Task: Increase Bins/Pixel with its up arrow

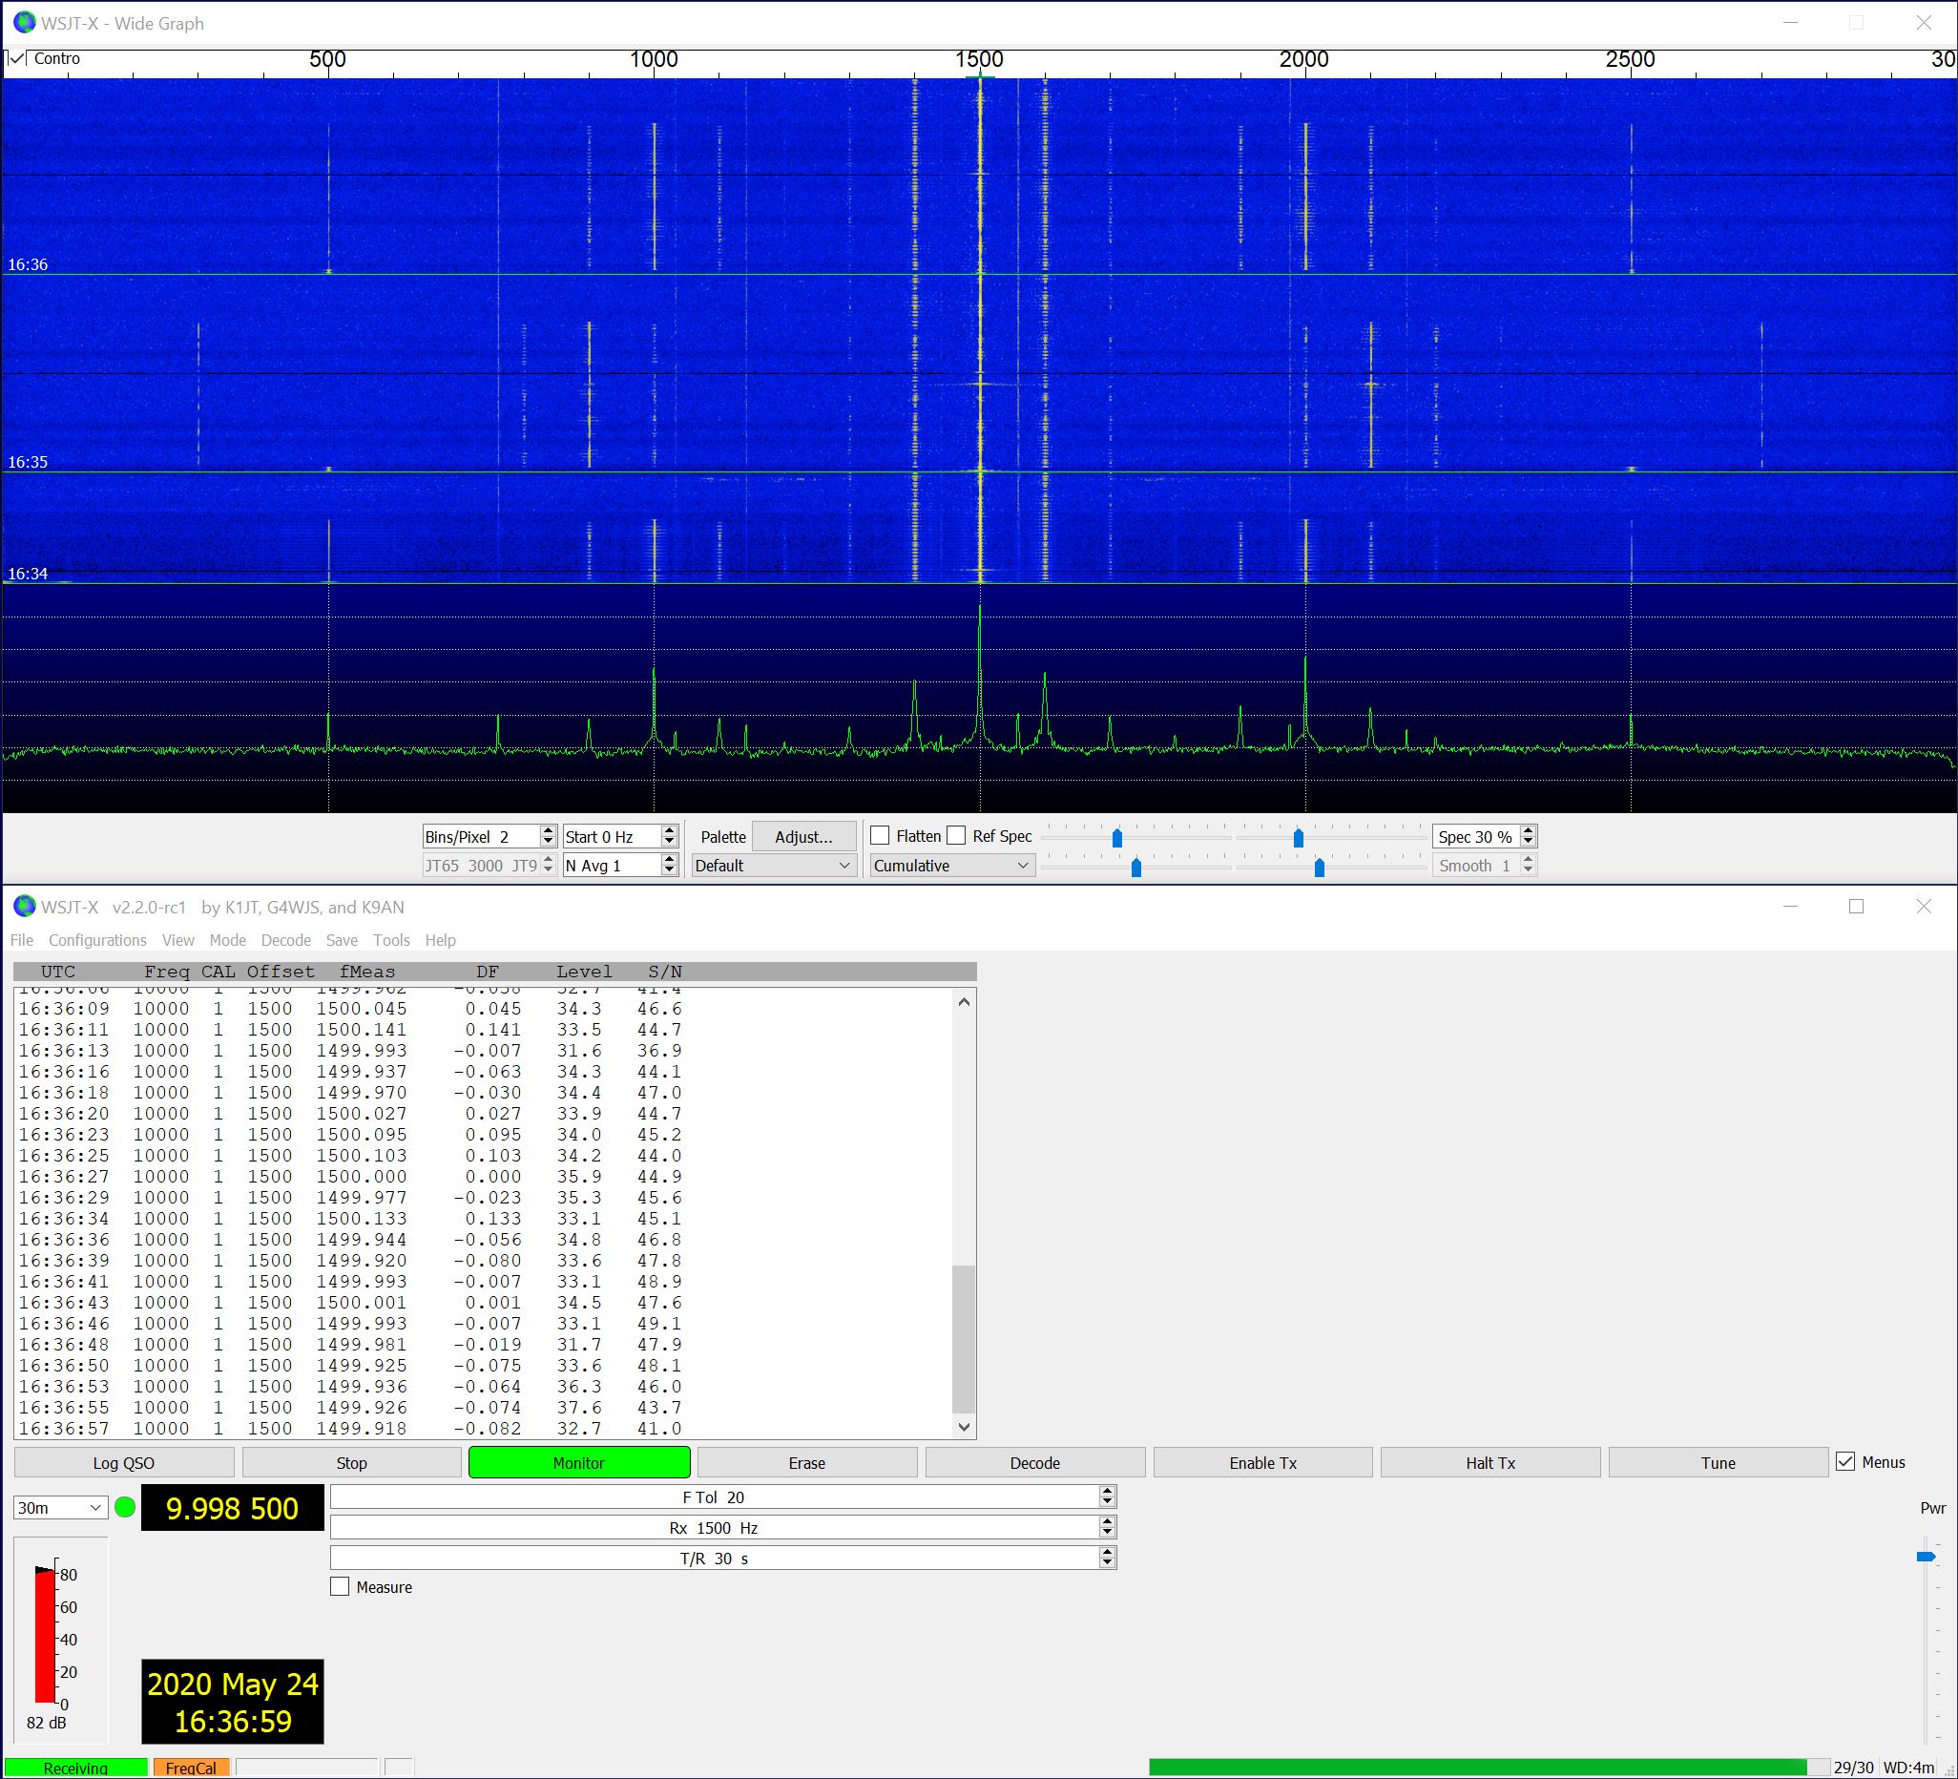Action: tap(550, 829)
